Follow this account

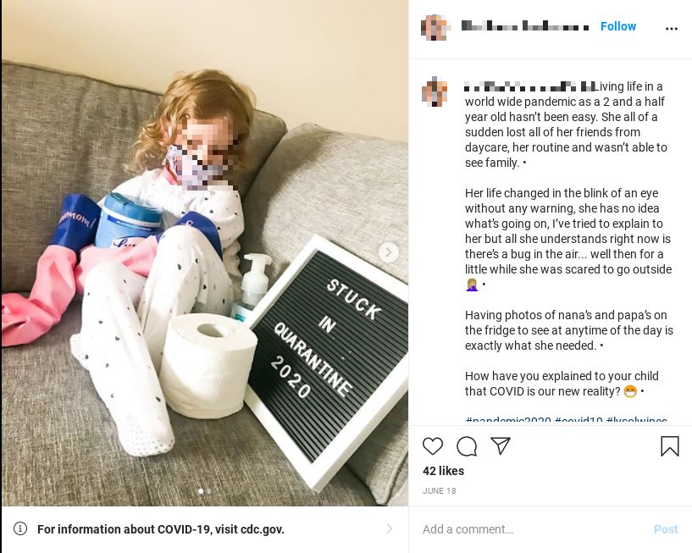(x=617, y=26)
